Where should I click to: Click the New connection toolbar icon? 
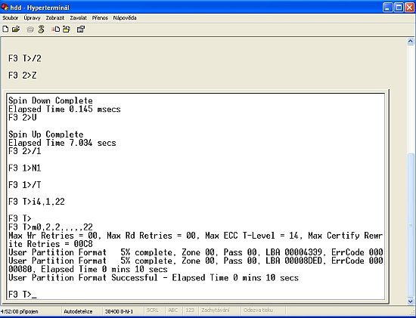pyautogui.click(x=5, y=29)
